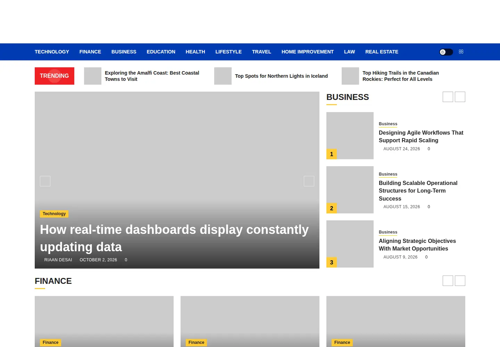500x347 pixels.
Task: Go to the Education category
Action: click(161, 52)
